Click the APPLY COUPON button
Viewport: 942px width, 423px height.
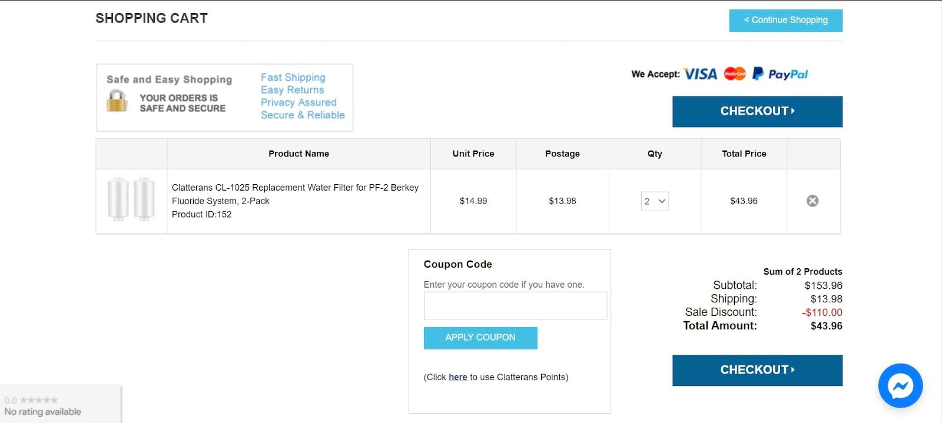pos(480,338)
